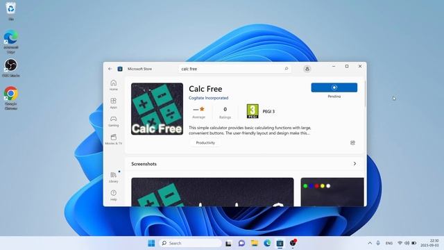Open Help in the Store sidebar

tap(114, 195)
